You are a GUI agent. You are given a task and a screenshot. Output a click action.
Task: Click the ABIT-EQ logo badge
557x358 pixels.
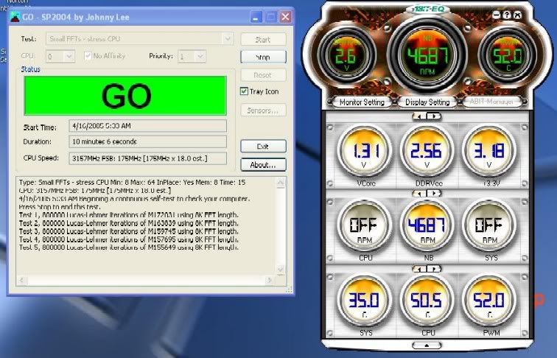coord(427,9)
